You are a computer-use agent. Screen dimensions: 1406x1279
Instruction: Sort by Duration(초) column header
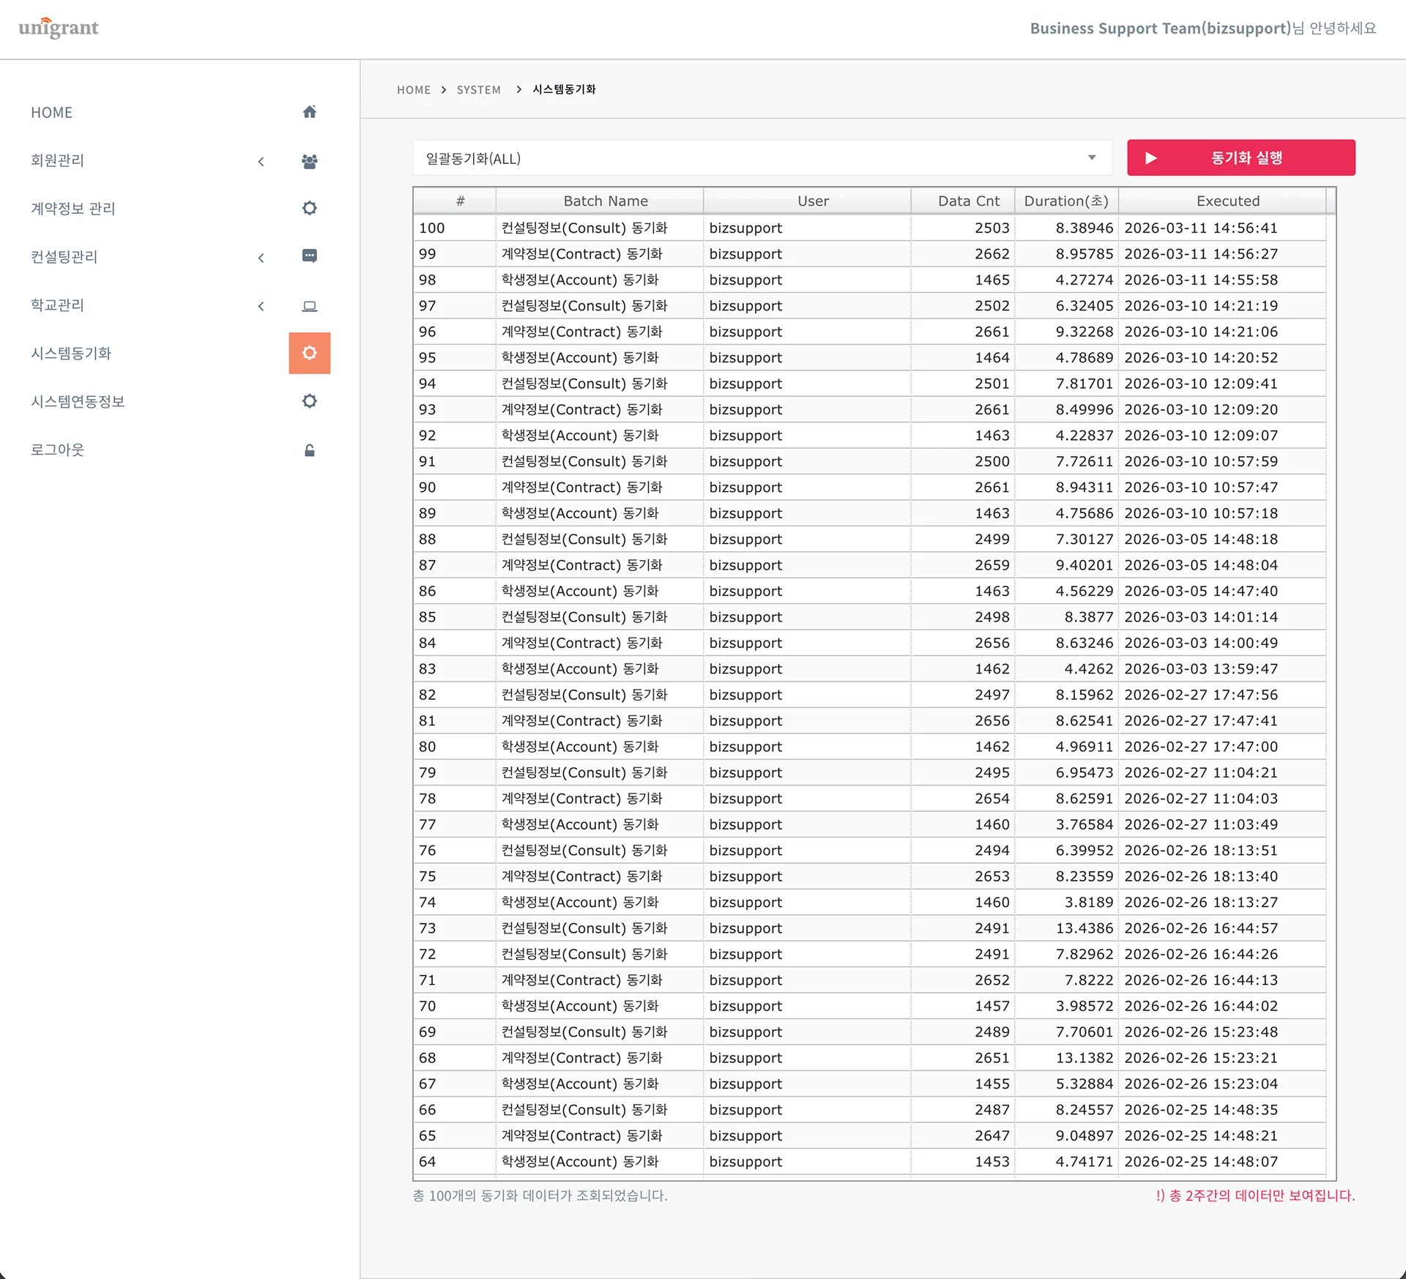click(1065, 201)
